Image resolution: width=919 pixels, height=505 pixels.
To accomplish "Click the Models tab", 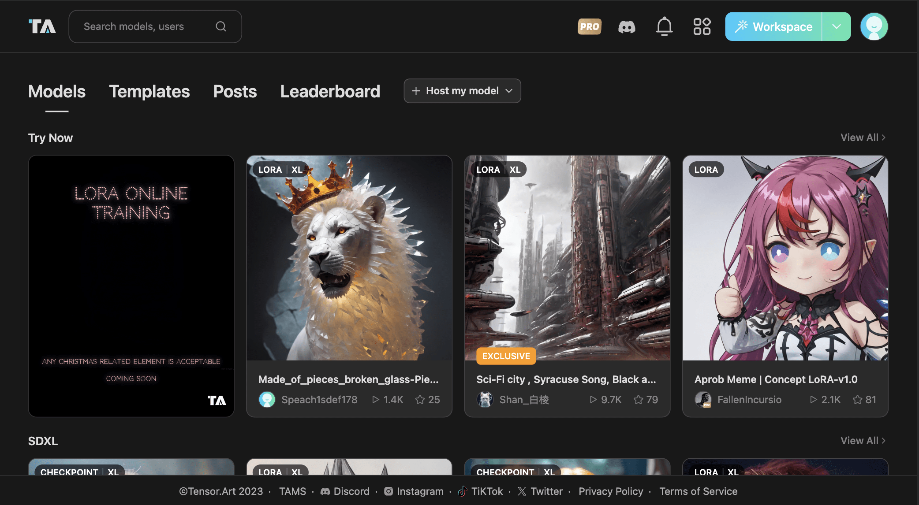I will [56, 90].
